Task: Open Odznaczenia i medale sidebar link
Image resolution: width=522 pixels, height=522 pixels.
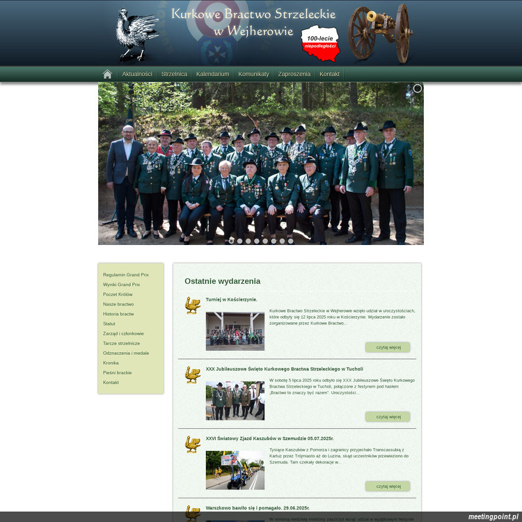Action: click(x=126, y=353)
